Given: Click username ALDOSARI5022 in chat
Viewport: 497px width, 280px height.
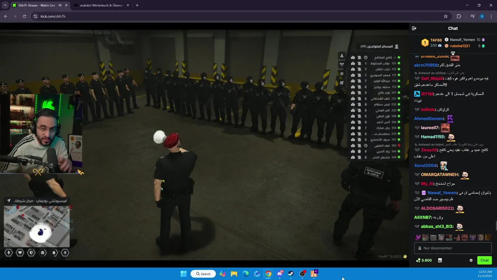Looking at the screenshot, I should click(x=437, y=208).
